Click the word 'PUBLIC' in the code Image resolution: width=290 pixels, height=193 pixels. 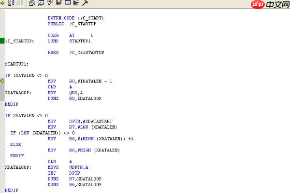tap(56, 24)
